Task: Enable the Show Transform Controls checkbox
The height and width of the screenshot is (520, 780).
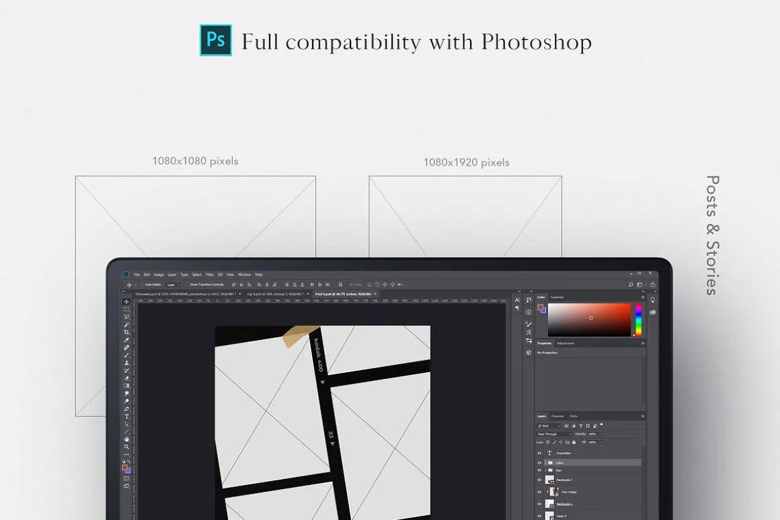Action: tap(188, 285)
